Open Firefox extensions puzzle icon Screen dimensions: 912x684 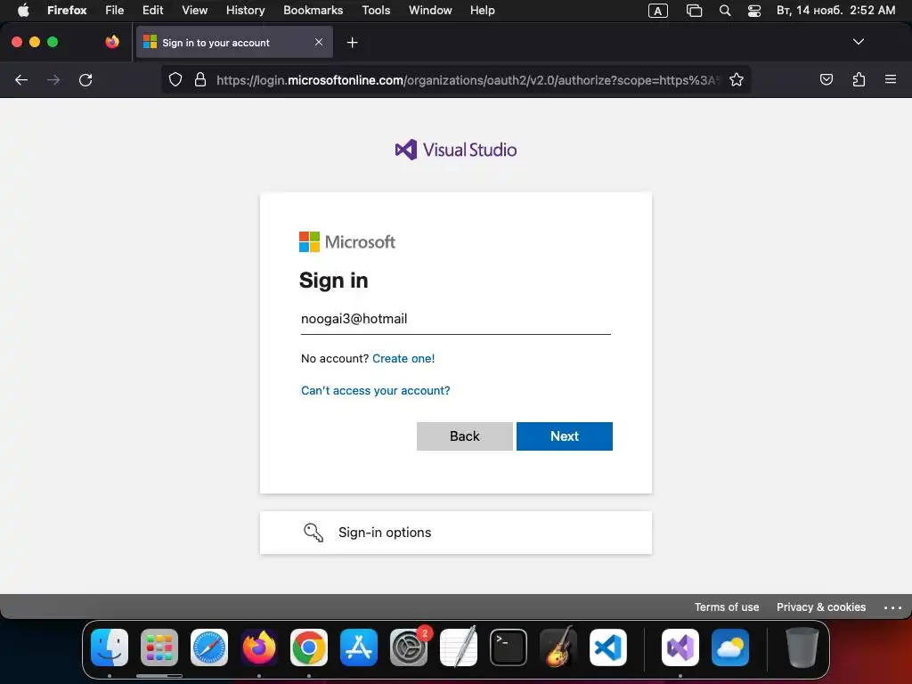[859, 79]
